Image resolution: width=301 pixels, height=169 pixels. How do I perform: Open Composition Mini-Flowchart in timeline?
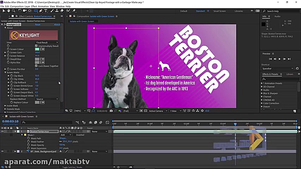[77, 123]
